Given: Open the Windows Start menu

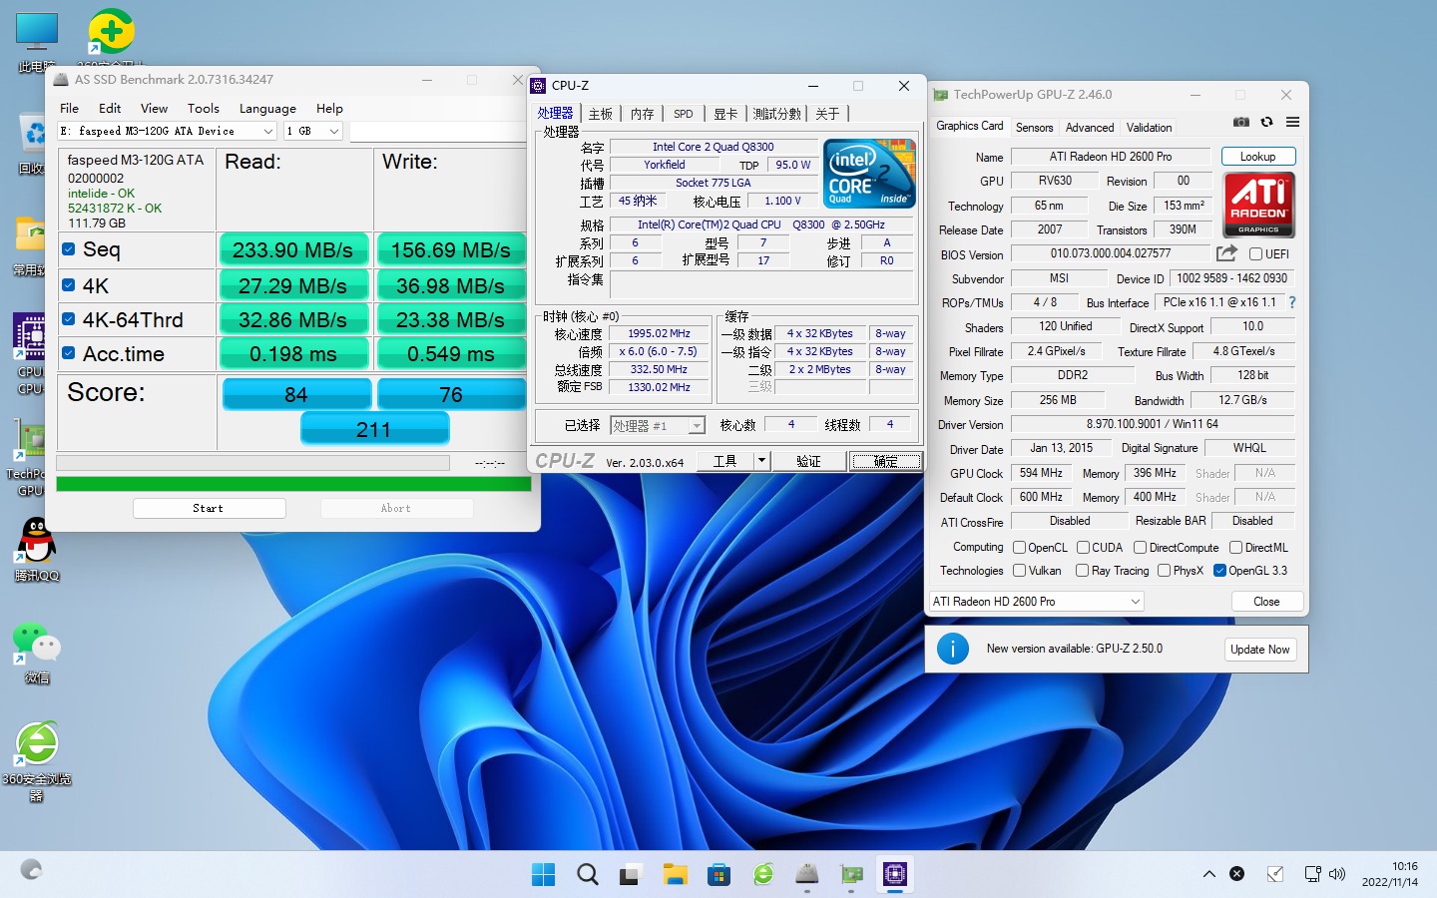Looking at the screenshot, I should tap(544, 875).
